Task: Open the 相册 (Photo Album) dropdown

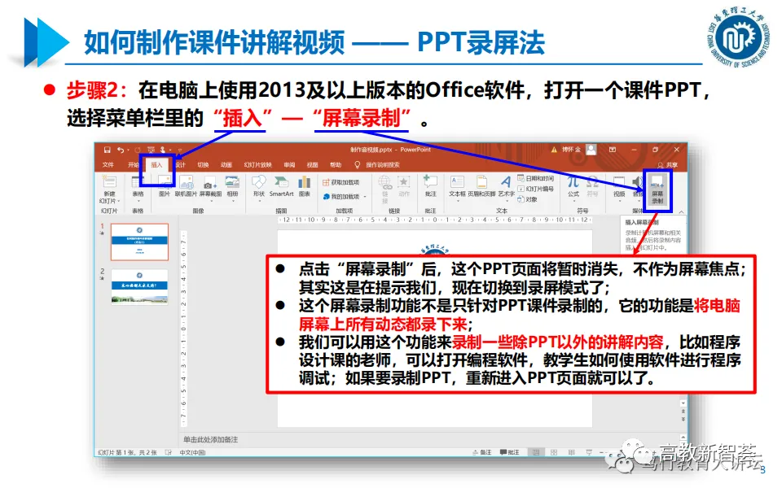Action: point(232,188)
